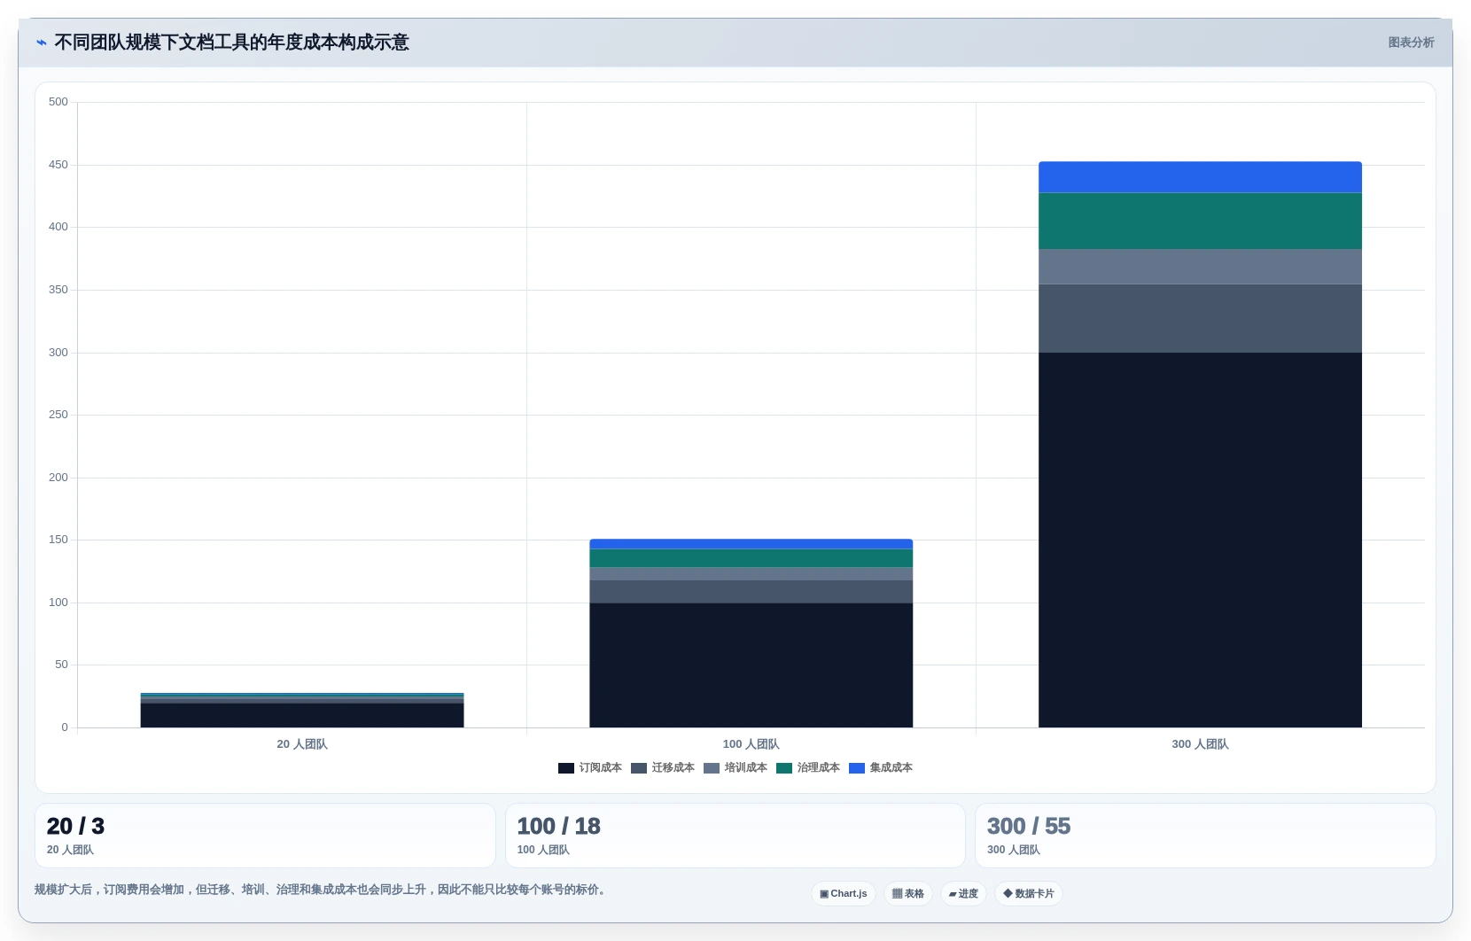The width and height of the screenshot is (1471, 941).
Task: Toggle the 培训成本 legend swatch
Action: pyautogui.click(x=712, y=768)
